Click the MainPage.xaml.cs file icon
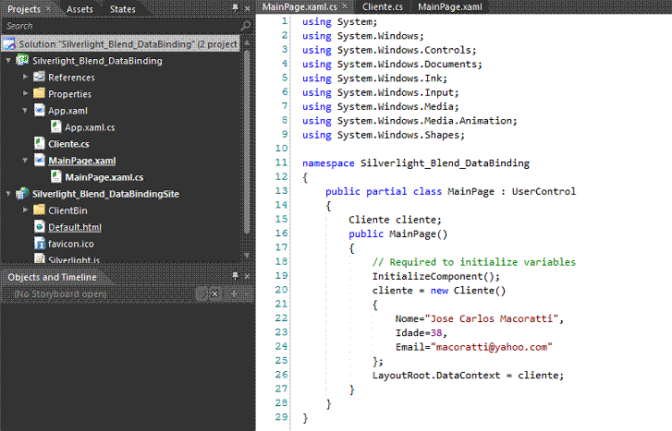The width and height of the screenshot is (672, 431). point(55,177)
